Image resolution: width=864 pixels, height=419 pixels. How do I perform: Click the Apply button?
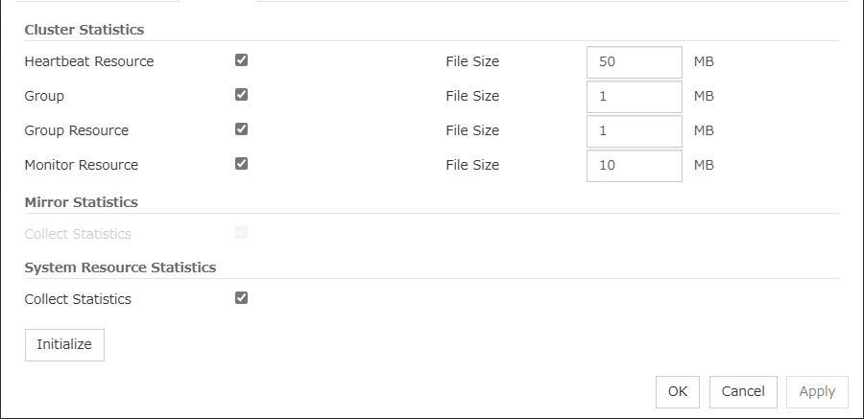(x=817, y=391)
